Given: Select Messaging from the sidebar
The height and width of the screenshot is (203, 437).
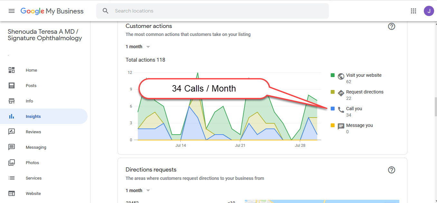Looking at the screenshot, I should [x=36, y=147].
